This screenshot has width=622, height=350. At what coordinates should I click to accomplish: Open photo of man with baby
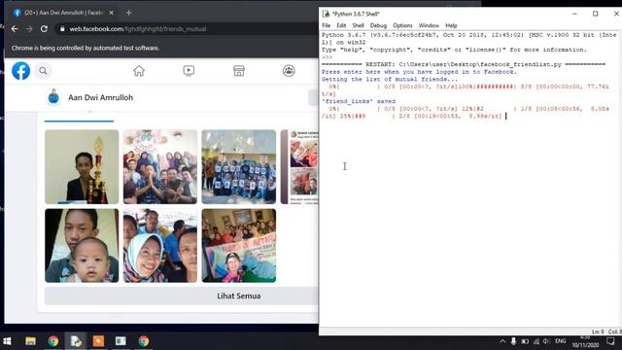pos(82,246)
